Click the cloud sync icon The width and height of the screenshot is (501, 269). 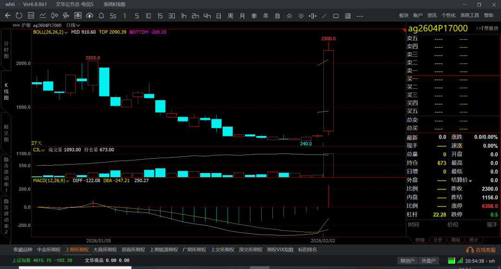[90, 16]
